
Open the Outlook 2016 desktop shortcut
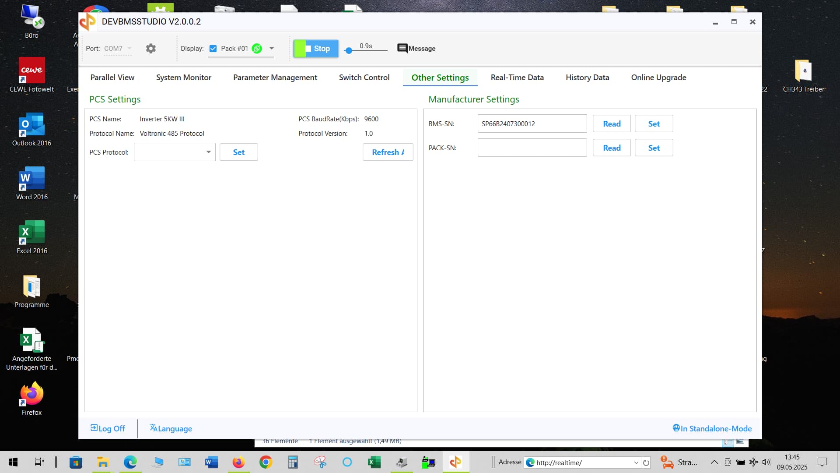click(x=31, y=130)
